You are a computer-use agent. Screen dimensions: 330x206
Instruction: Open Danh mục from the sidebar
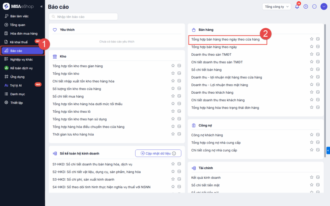click(x=17, y=94)
